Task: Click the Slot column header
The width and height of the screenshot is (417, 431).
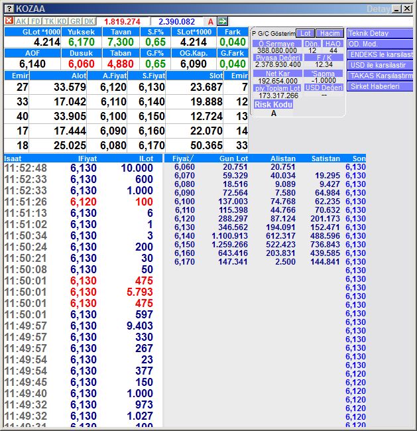Action: point(195,76)
